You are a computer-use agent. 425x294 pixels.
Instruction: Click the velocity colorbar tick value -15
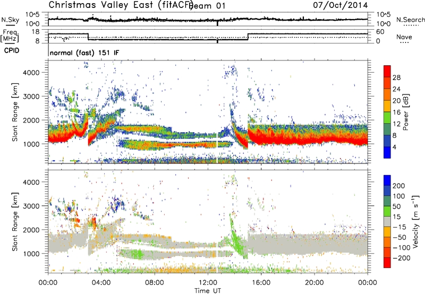[399, 227]
